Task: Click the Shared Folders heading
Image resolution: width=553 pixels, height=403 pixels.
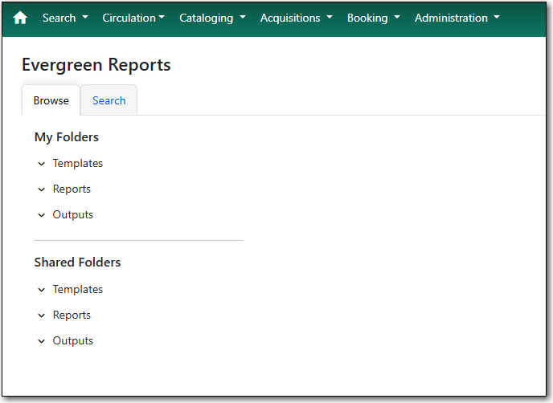Action: (x=78, y=263)
